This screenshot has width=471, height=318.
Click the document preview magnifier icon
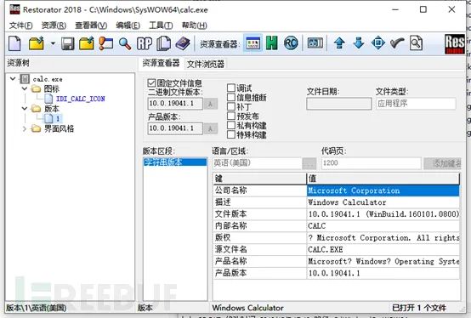pyautogui.click(x=416, y=43)
